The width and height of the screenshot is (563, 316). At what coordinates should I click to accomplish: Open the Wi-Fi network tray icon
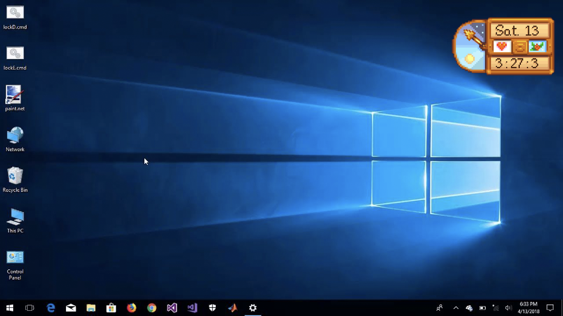pyautogui.click(x=496, y=308)
